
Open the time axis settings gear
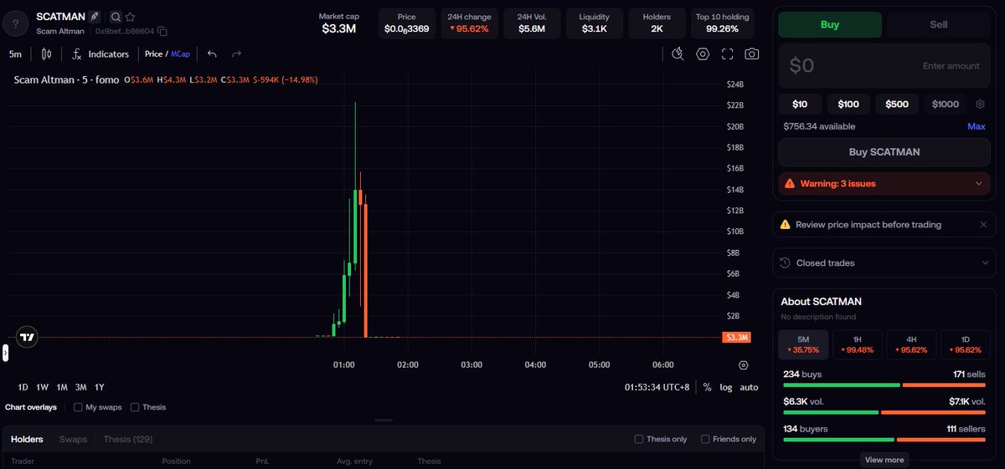tap(743, 365)
